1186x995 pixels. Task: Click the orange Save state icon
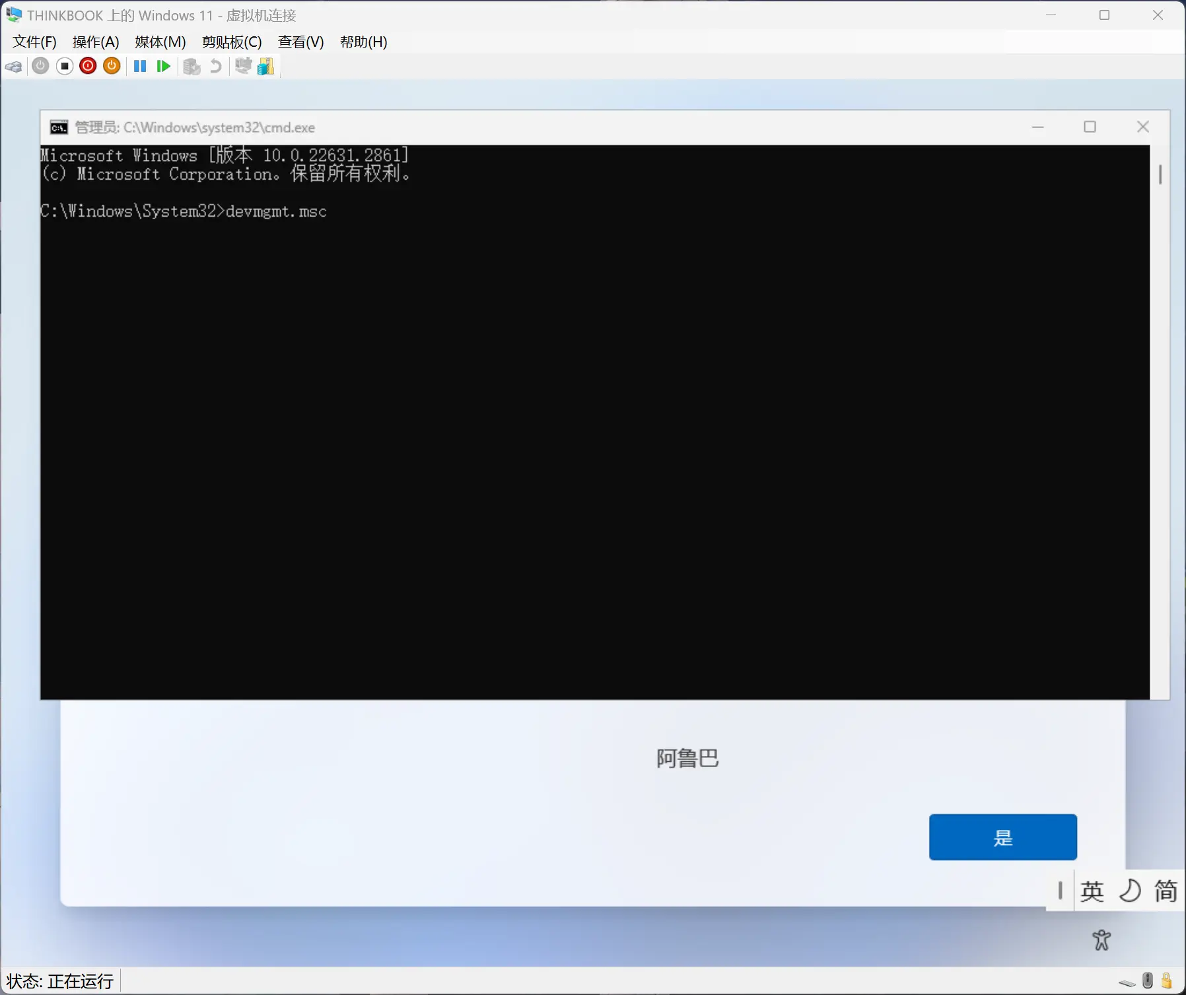pyautogui.click(x=112, y=66)
